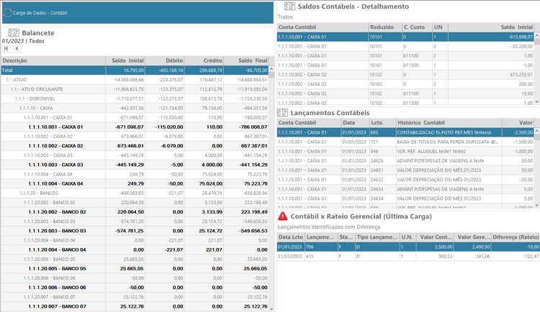Select Lcto. 846 VLR. REF. ALUGUEL row
Screen dimensions: 540x312
(405, 152)
